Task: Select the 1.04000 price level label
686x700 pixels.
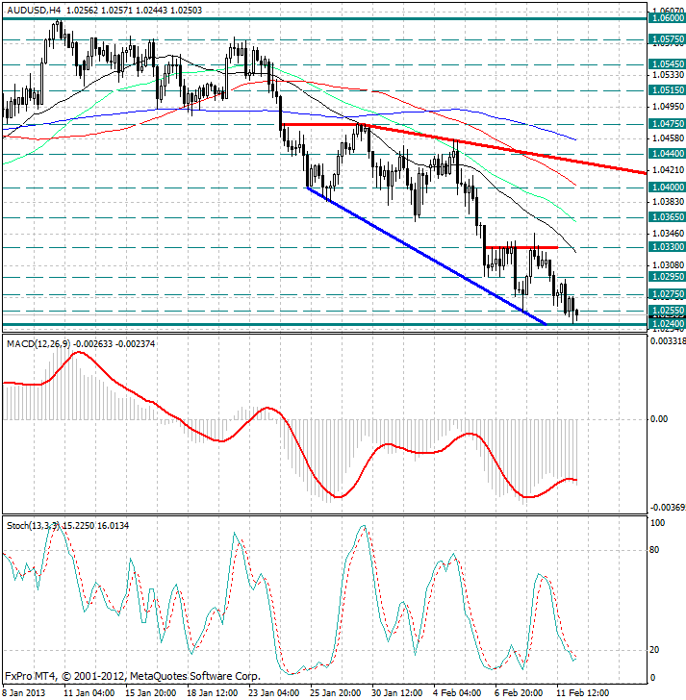Action: 668,187
